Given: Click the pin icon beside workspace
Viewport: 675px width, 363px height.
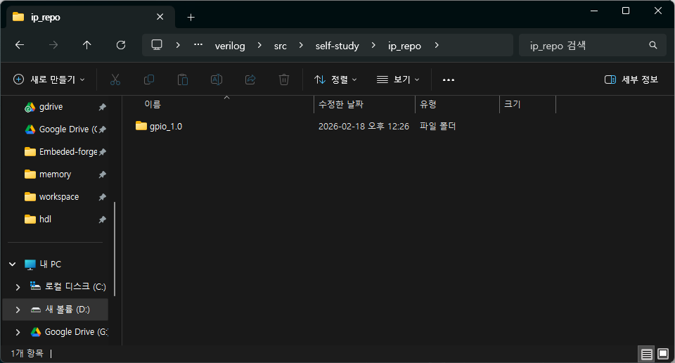Looking at the screenshot, I should pyautogui.click(x=102, y=197).
